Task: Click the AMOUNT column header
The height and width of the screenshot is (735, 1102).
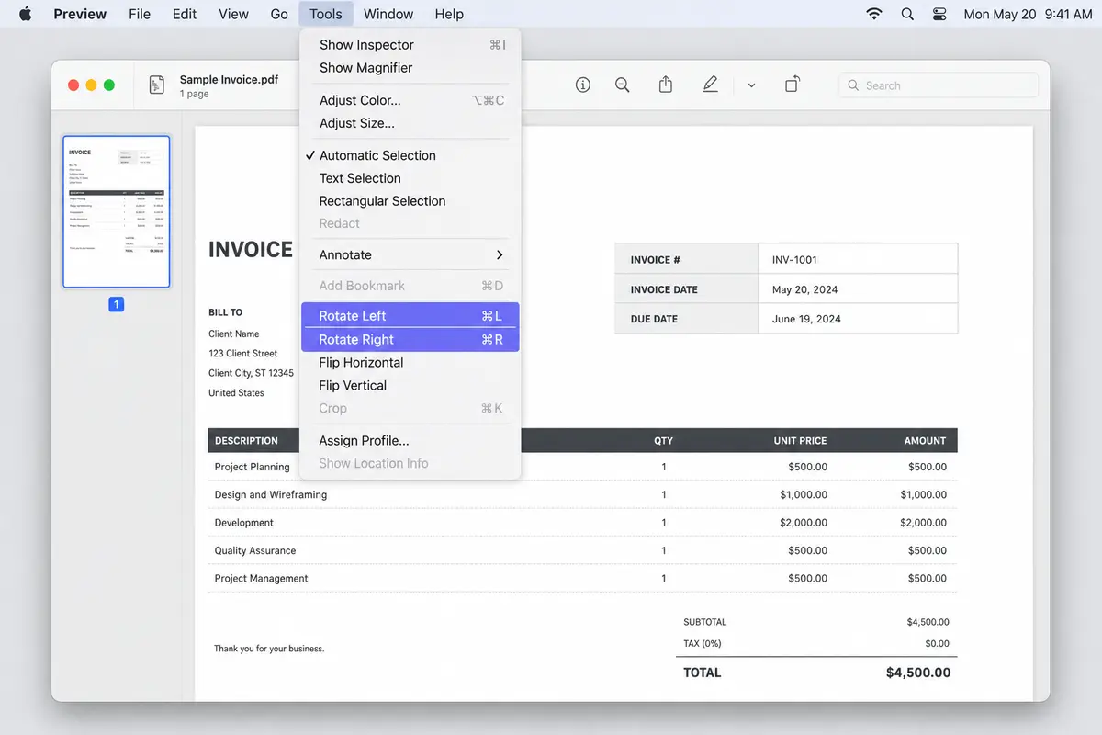Action: pos(925,441)
